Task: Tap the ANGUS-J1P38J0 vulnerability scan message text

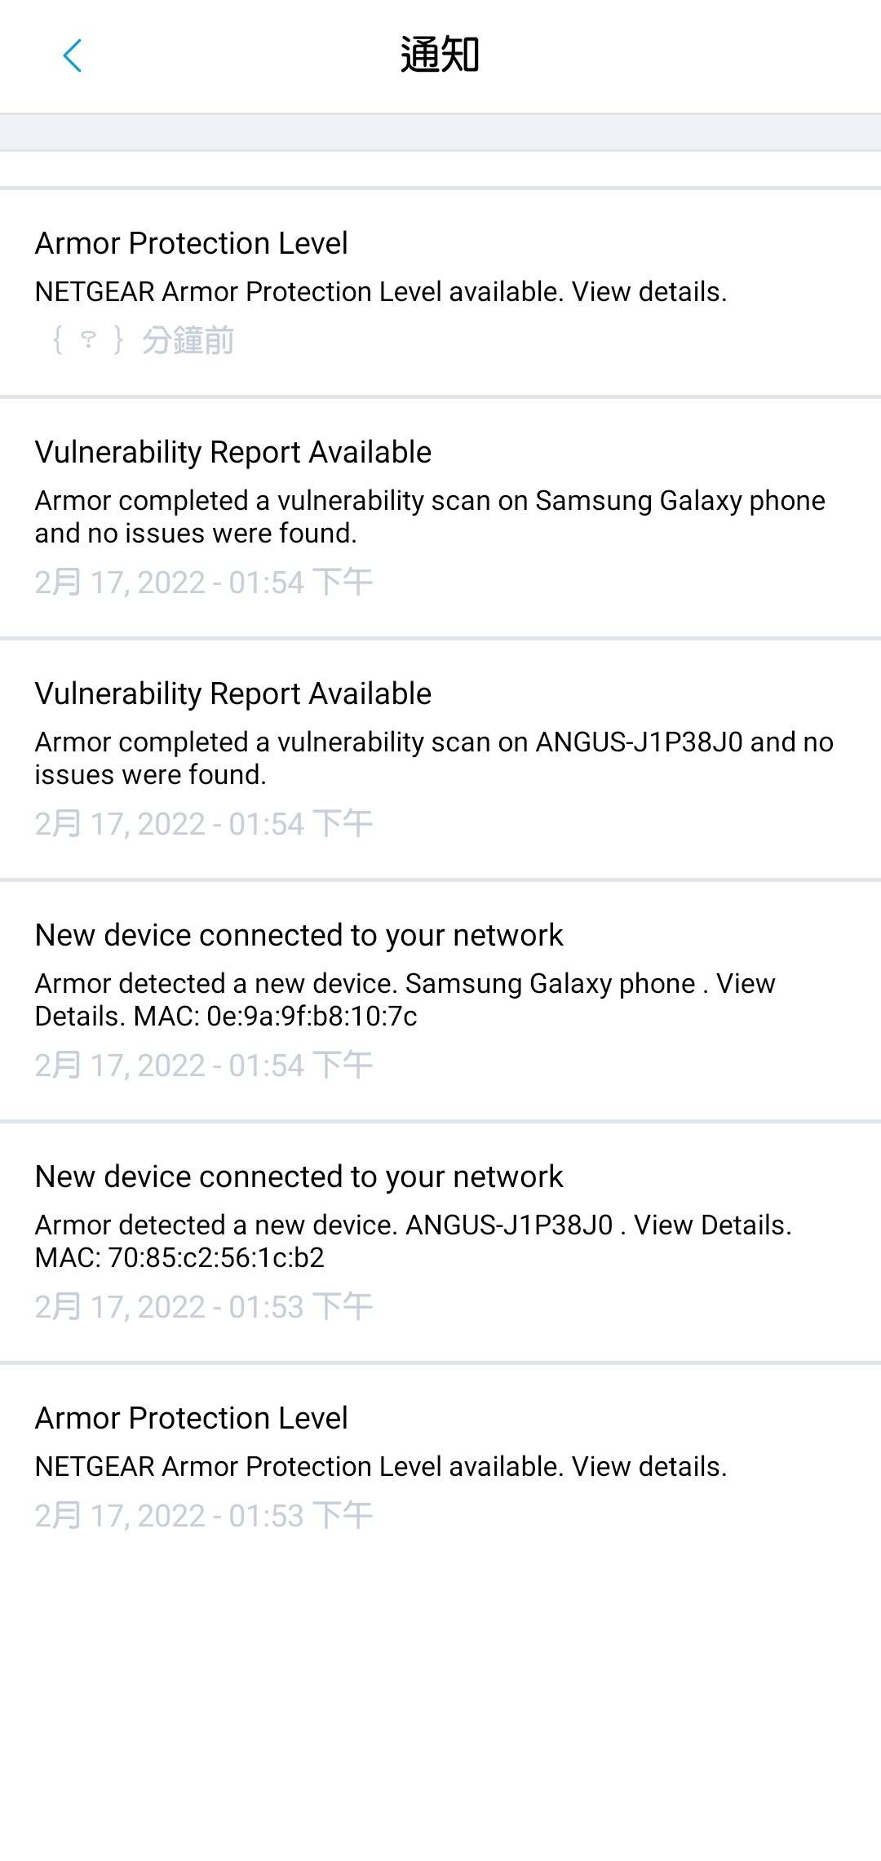Action: tap(433, 758)
